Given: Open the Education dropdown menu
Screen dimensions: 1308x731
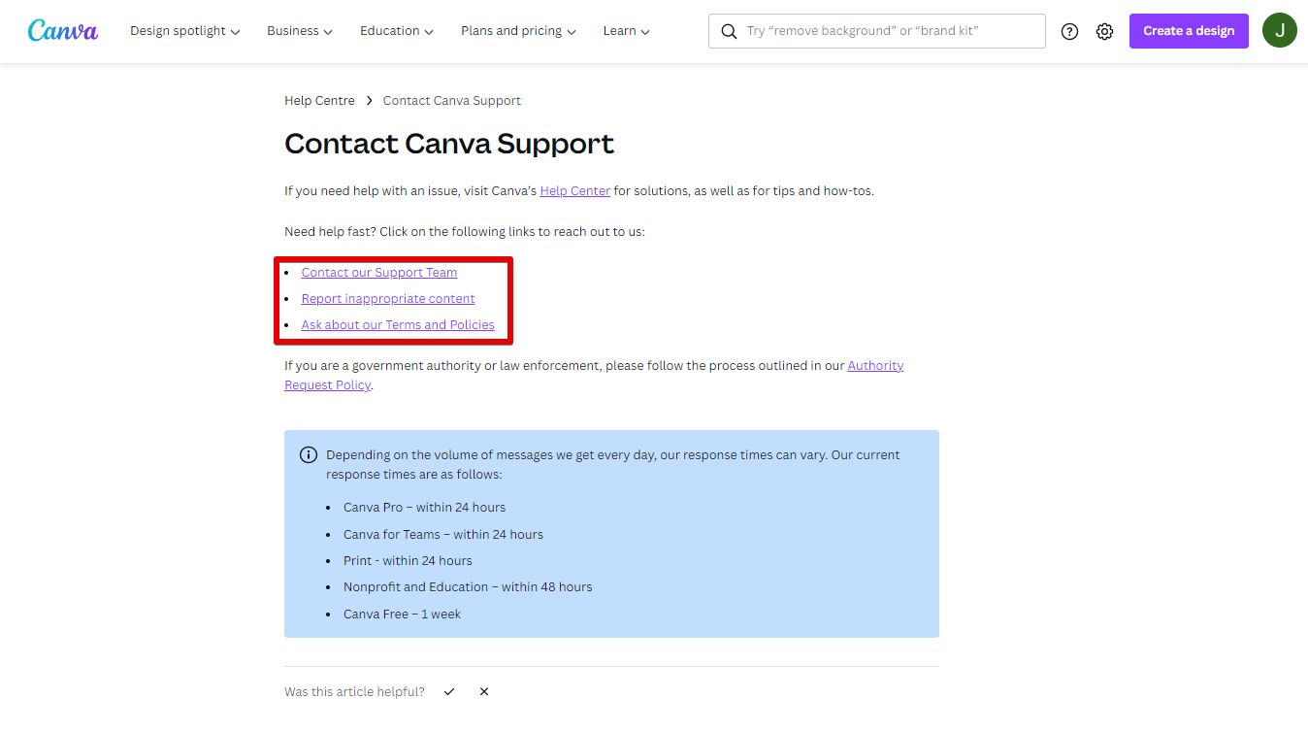Looking at the screenshot, I should (397, 31).
